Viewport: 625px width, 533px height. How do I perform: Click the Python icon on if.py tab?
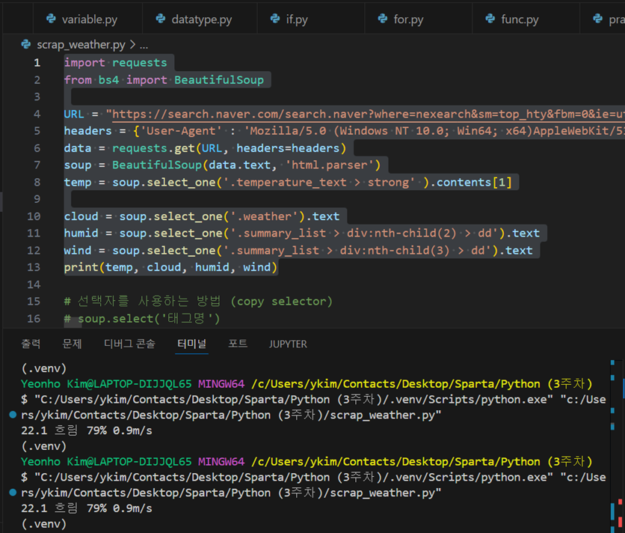pos(275,19)
